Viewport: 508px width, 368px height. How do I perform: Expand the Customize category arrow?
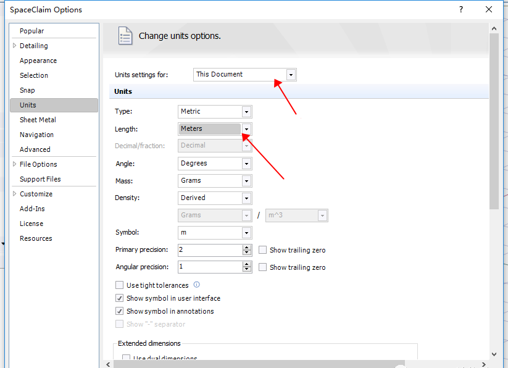click(14, 194)
